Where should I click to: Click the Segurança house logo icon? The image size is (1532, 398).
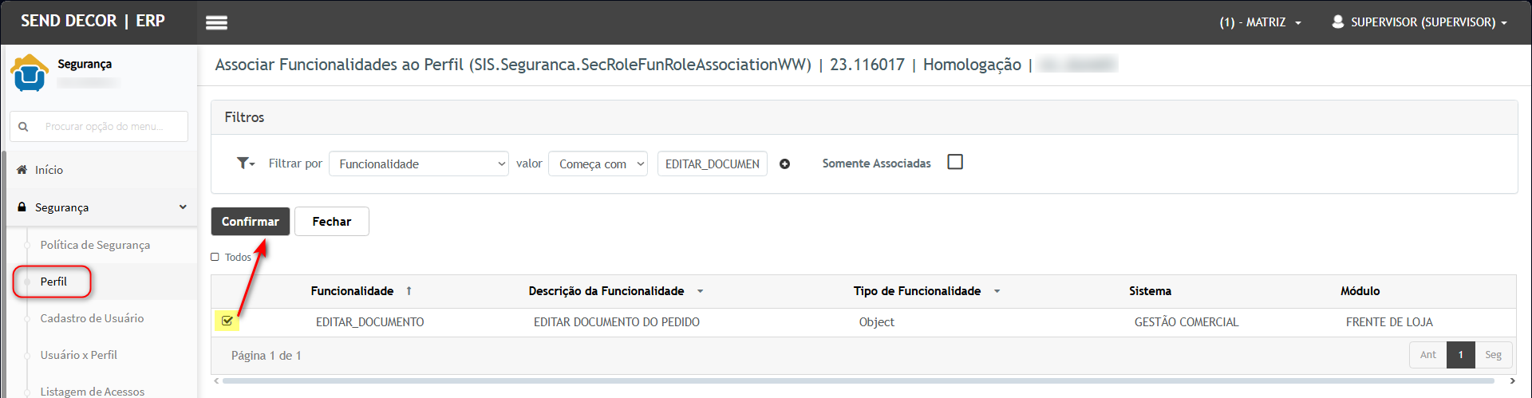(x=30, y=73)
